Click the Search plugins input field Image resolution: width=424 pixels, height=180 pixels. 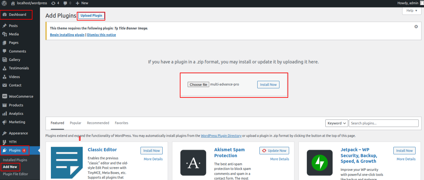383,123
